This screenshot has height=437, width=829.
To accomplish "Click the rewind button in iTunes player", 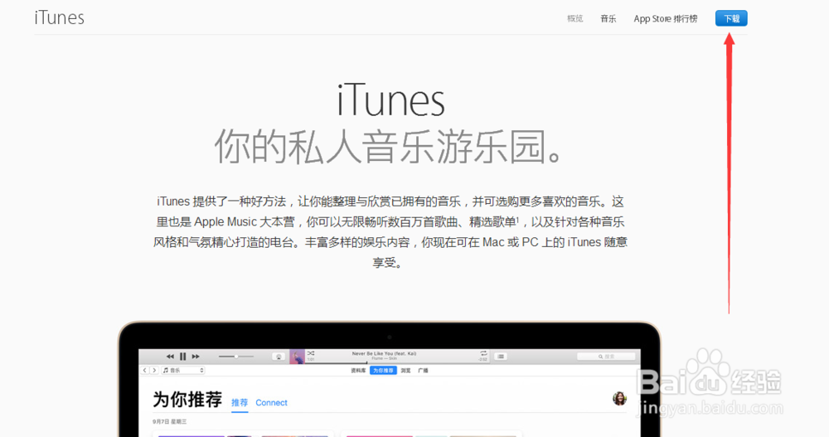I will [x=170, y=357].
